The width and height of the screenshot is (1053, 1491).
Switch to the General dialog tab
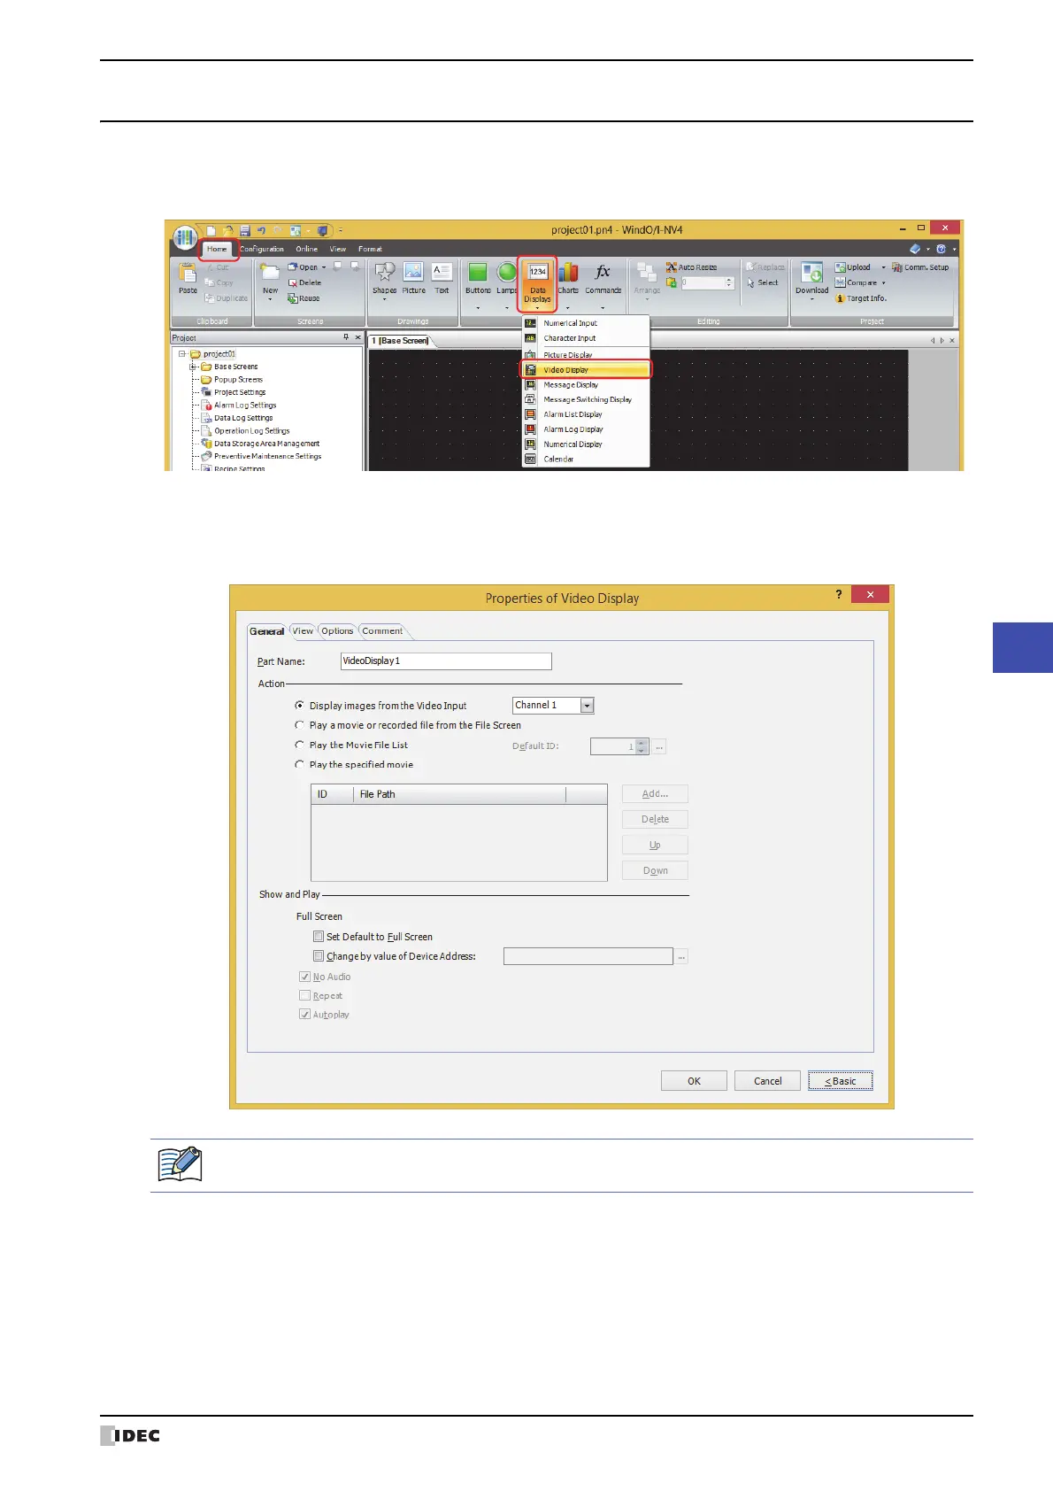(266, 631)
